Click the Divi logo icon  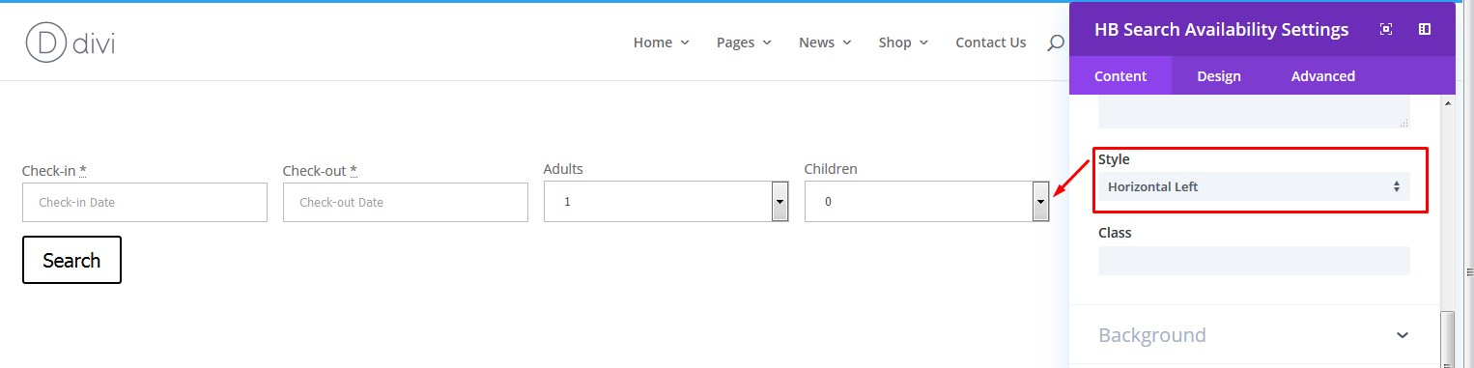coord(45,42)
